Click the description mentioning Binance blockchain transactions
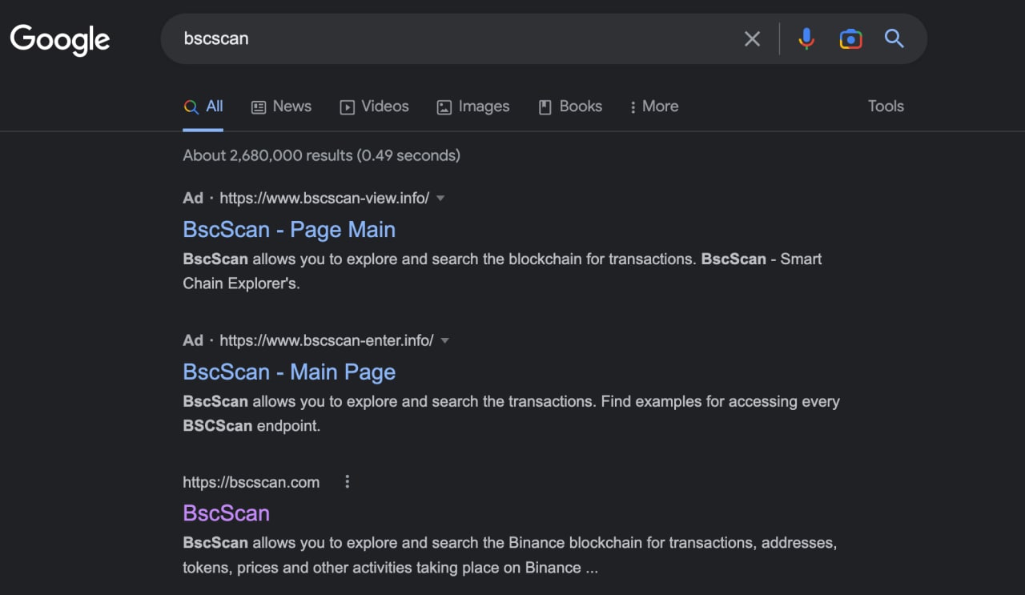1025x595 pixels. coord(509,555)
